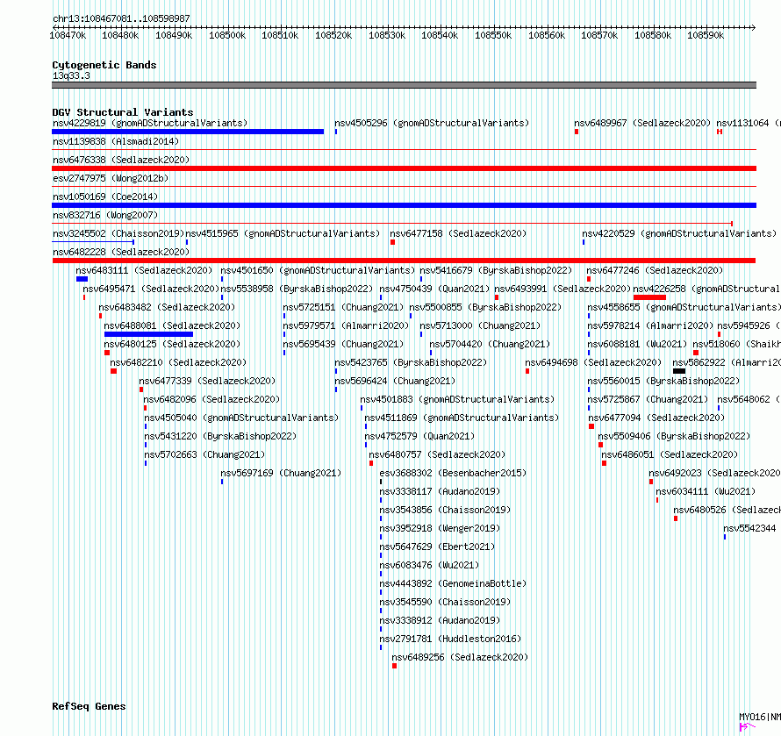Viewport: 781px width, 736px height.
Task: Click nsv5725867 (Chuang2021) label
Action: coord(648,399)
